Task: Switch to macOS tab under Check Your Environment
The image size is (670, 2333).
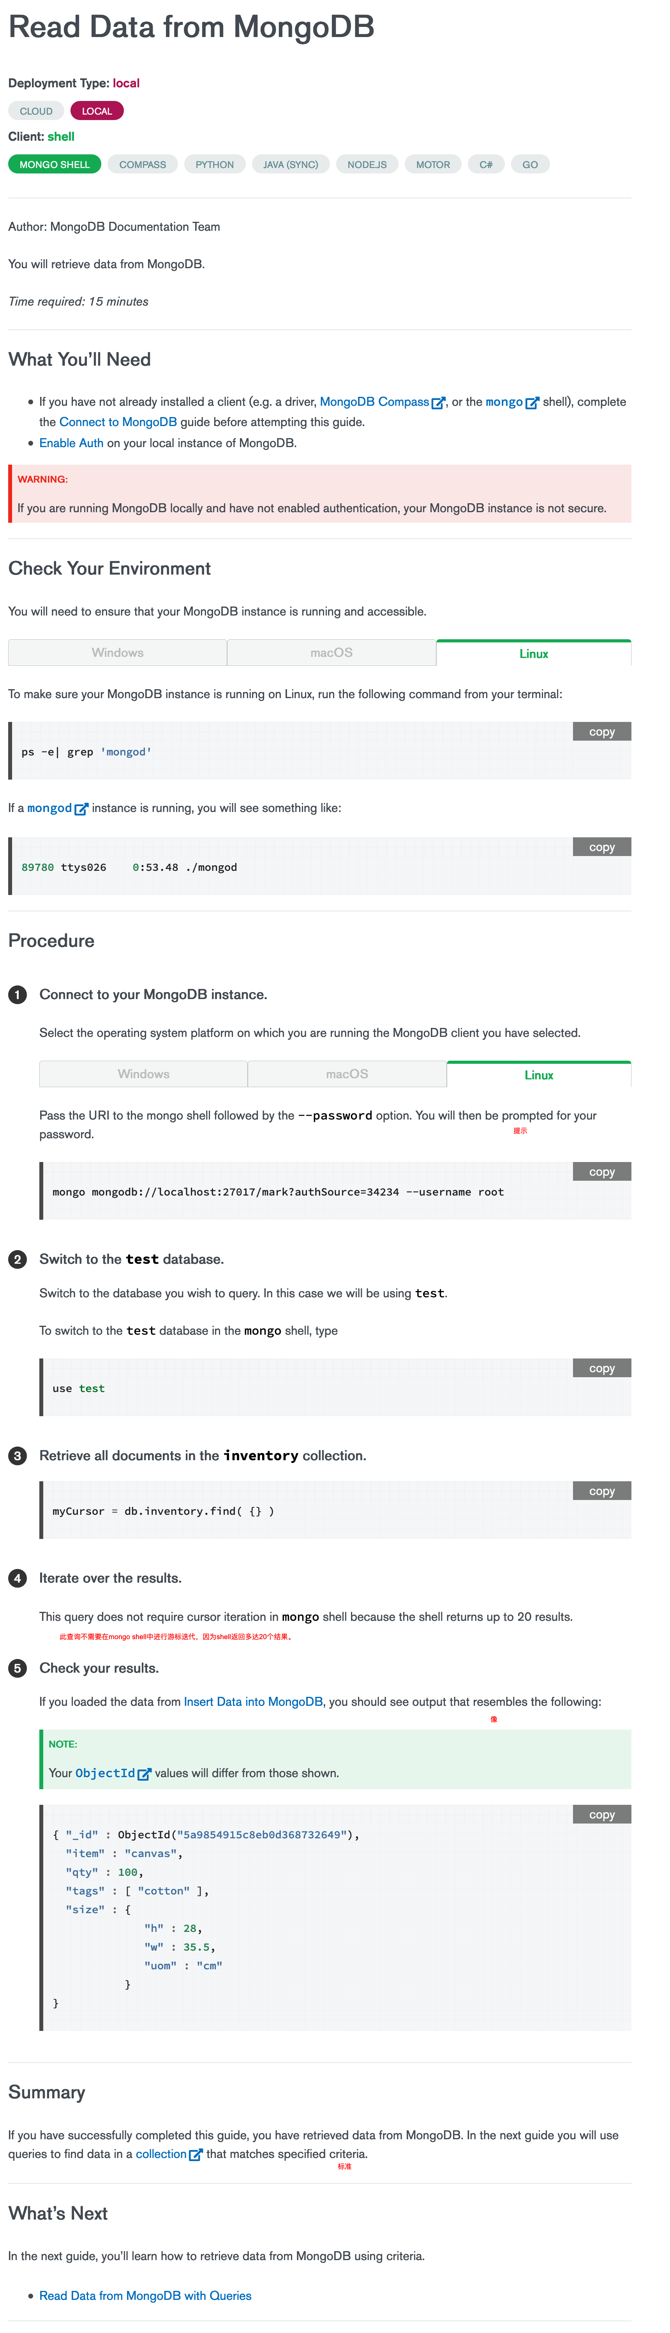Action: pos(331,653)
